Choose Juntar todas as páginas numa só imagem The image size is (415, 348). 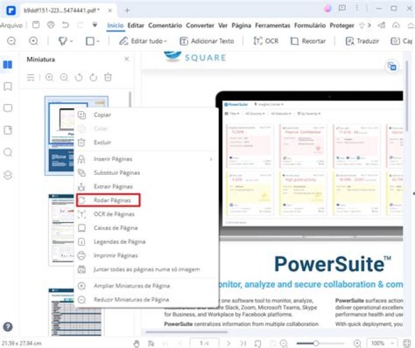tap(146, 269)
